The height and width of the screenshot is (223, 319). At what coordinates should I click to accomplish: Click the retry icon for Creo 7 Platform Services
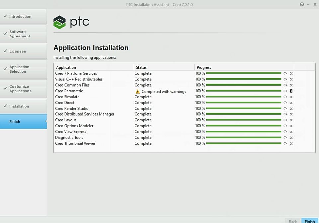pos(285,73)
